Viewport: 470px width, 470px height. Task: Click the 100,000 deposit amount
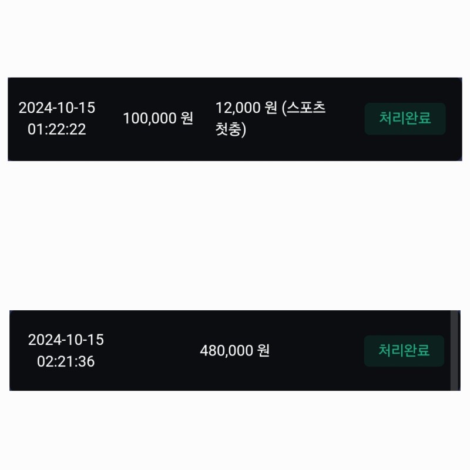click(149, 118)
